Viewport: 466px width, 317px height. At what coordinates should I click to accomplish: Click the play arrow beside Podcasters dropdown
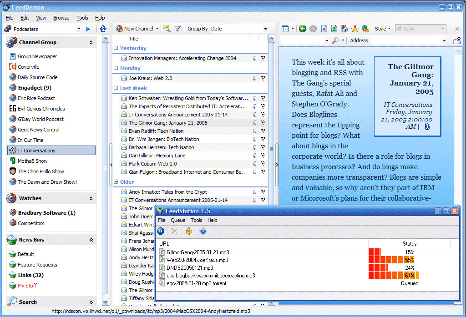[x=88, y=29]
